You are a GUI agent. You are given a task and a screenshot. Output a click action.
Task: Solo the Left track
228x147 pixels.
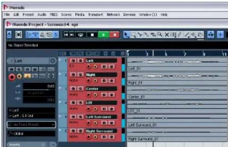(x=81, y=61)
